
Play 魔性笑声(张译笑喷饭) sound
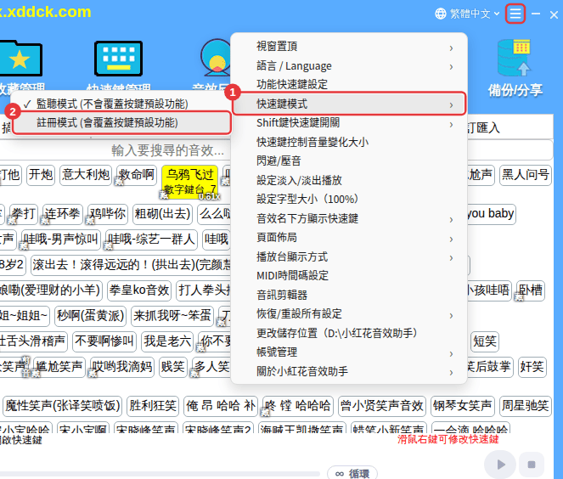click(63, 406)
